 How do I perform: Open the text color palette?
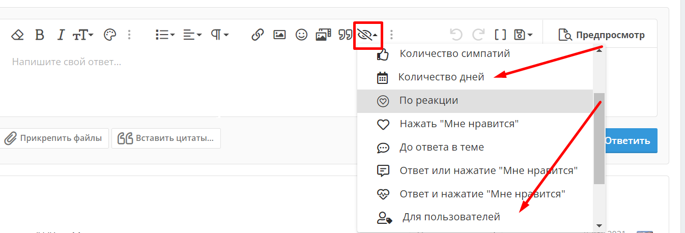tap(110, 35)
